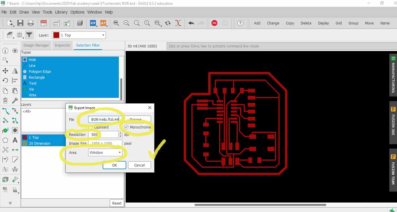
Task: Click the red cancel command icon
Action: coord(214,23)
